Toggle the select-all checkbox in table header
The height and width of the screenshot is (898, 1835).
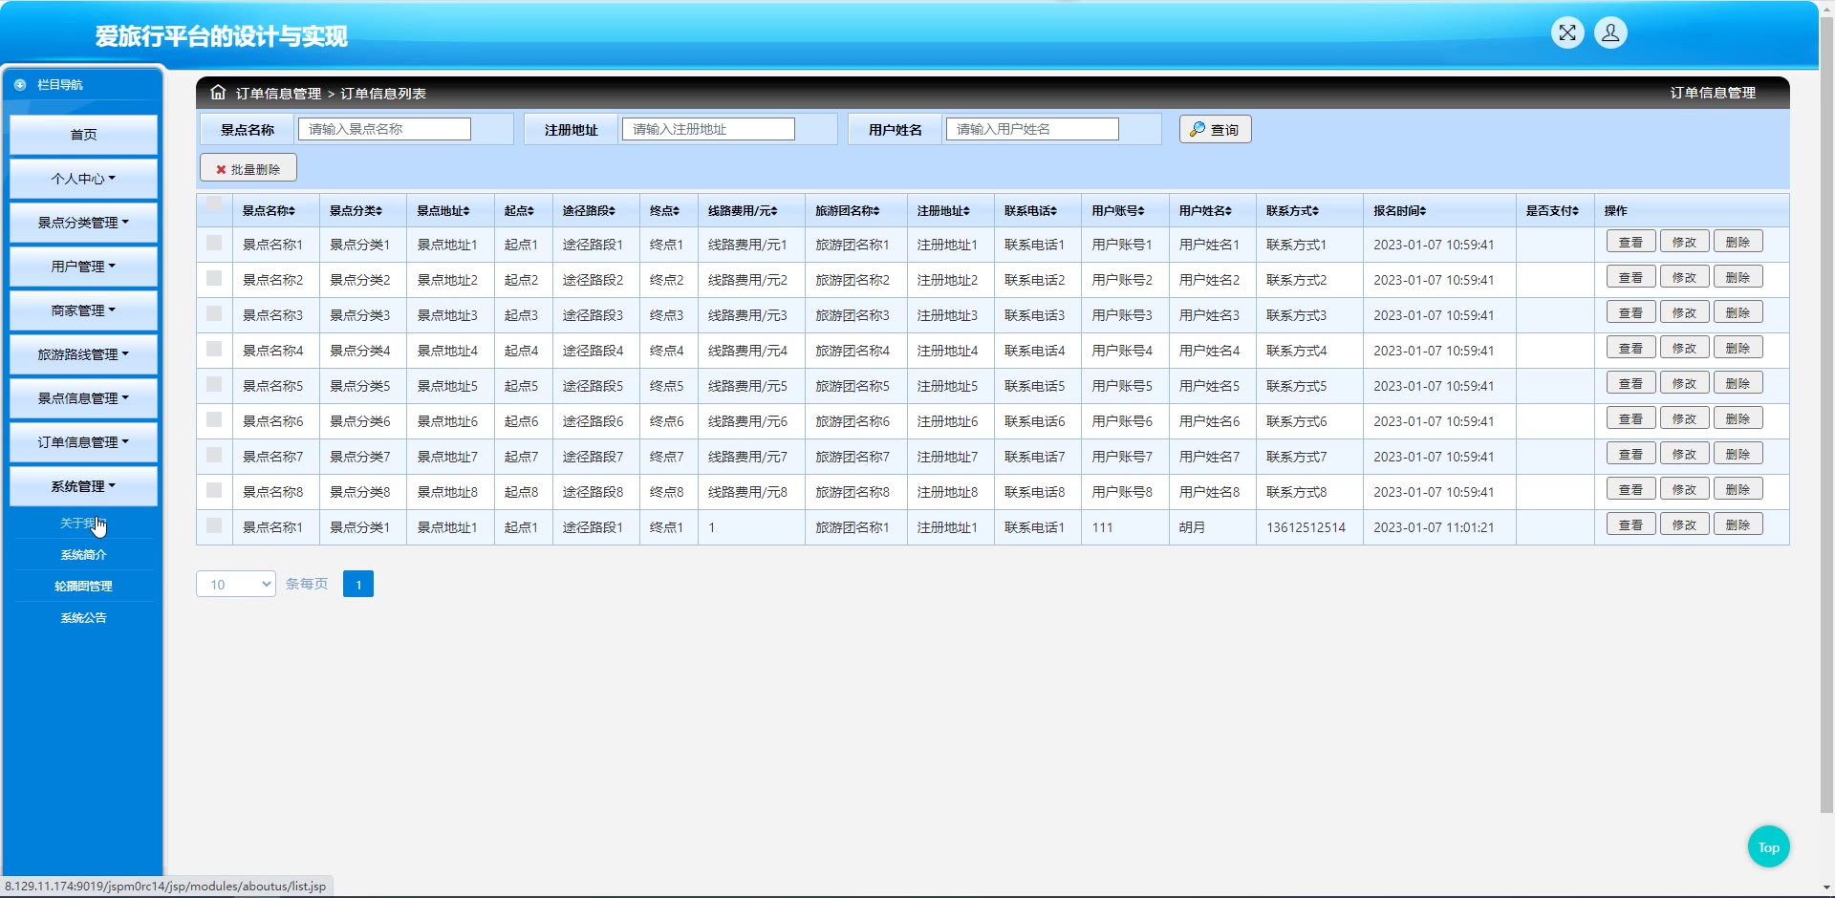point(214,203)
